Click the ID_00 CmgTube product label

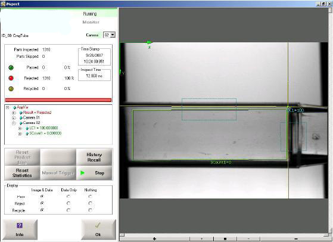coord(15,36)
